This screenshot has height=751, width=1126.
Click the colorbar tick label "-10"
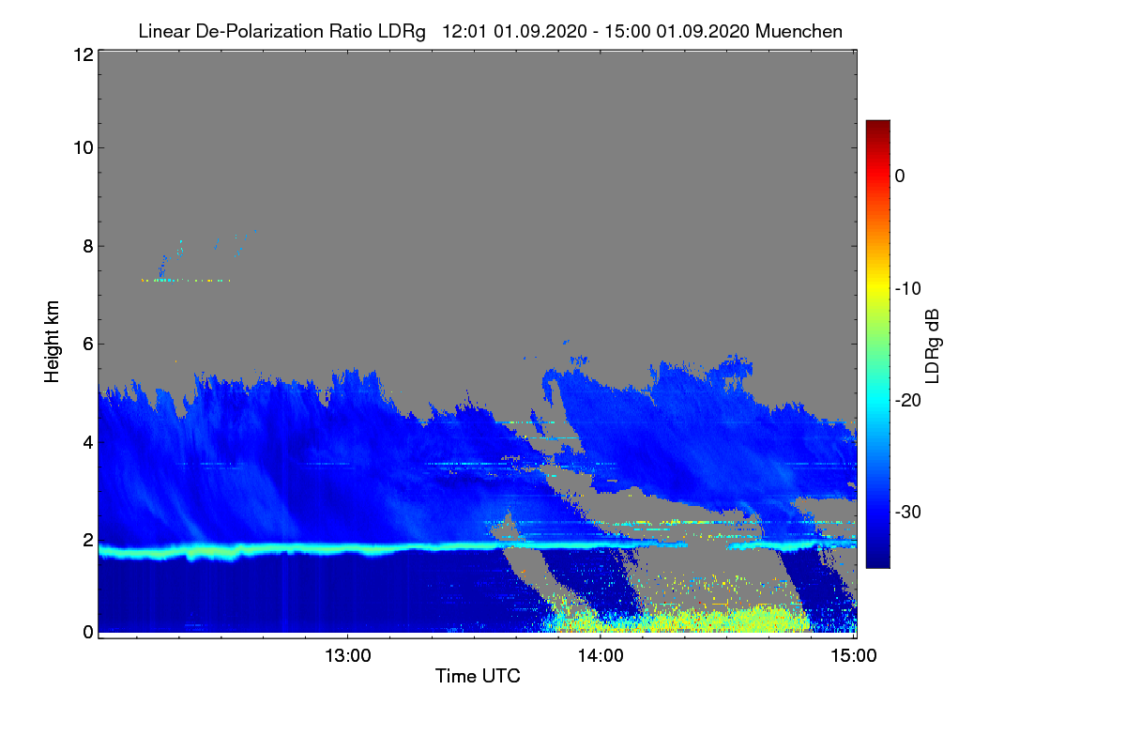907,288
